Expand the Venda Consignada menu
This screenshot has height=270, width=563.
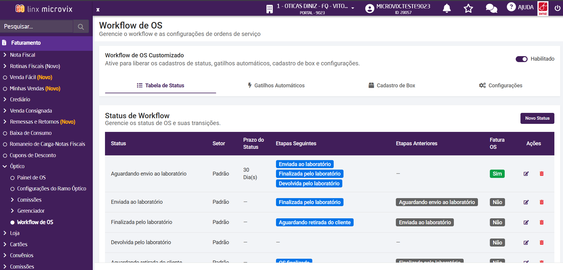click(5, 110)
